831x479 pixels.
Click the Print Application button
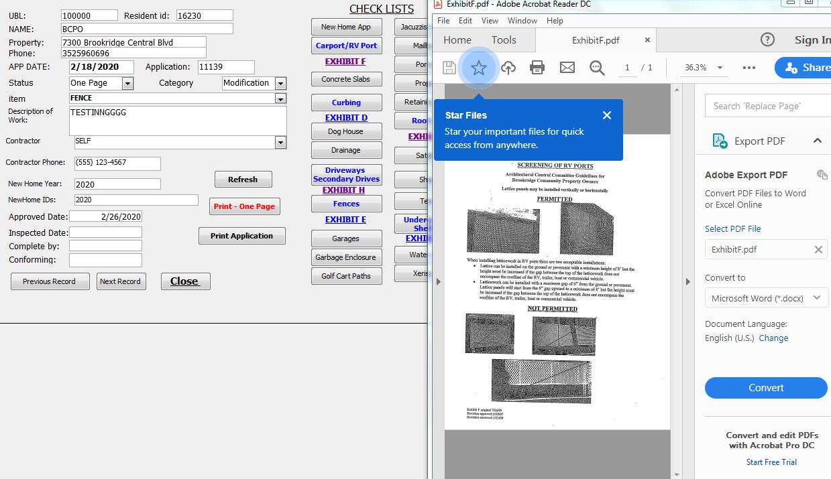pyautogui.click(x=241, y=236)
